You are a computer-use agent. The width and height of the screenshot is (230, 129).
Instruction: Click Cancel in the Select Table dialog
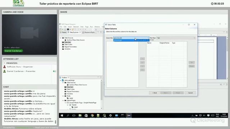point(190,93)
